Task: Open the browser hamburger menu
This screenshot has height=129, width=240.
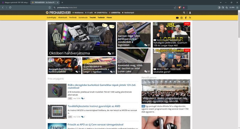Action: click(237, 7)
